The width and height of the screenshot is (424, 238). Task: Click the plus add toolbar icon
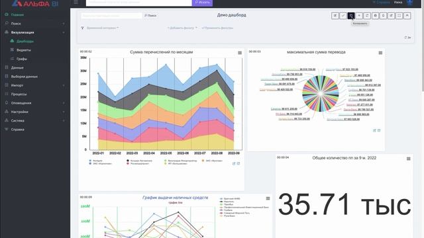pyautogui.click(x=359, y=16)
